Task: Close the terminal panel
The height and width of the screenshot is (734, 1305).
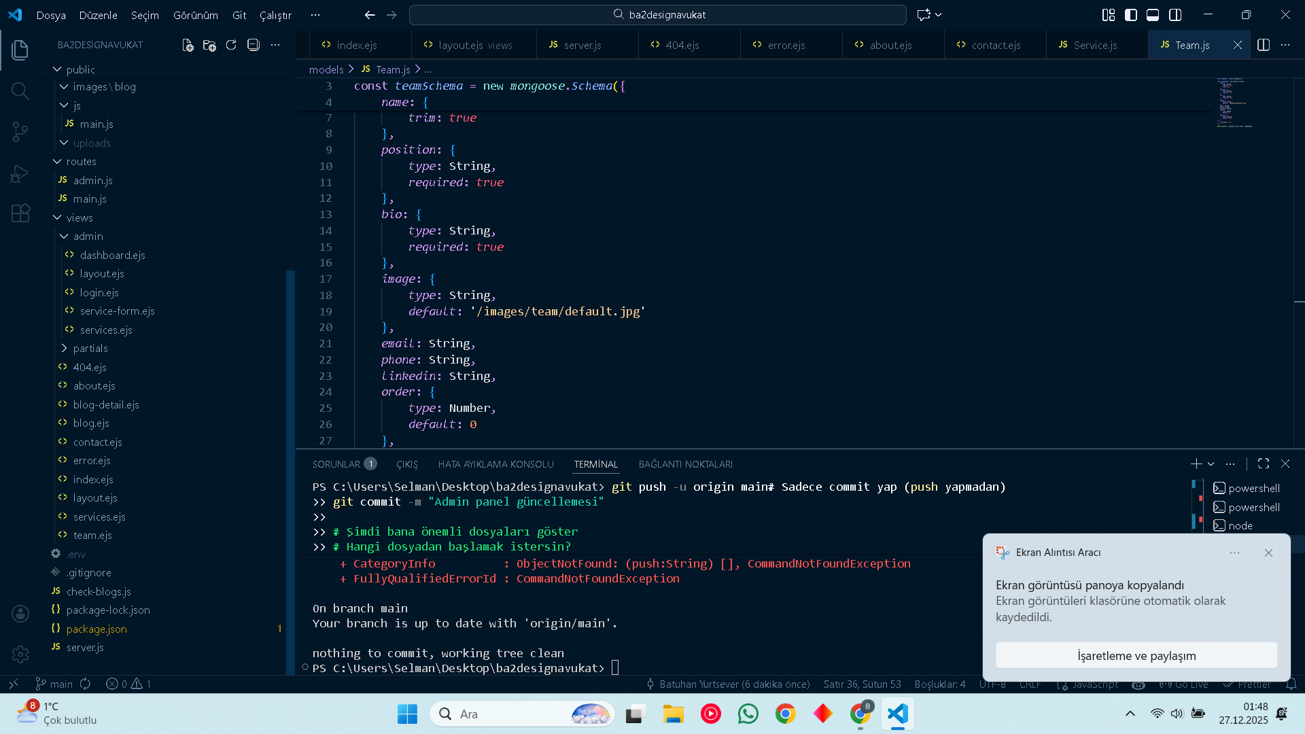Action: pos(1285,464)
